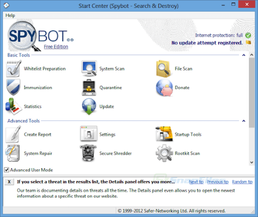This screenshot has width=258, height=217.
Task: Click the Update globe download icon
Action: pos(89,106)
